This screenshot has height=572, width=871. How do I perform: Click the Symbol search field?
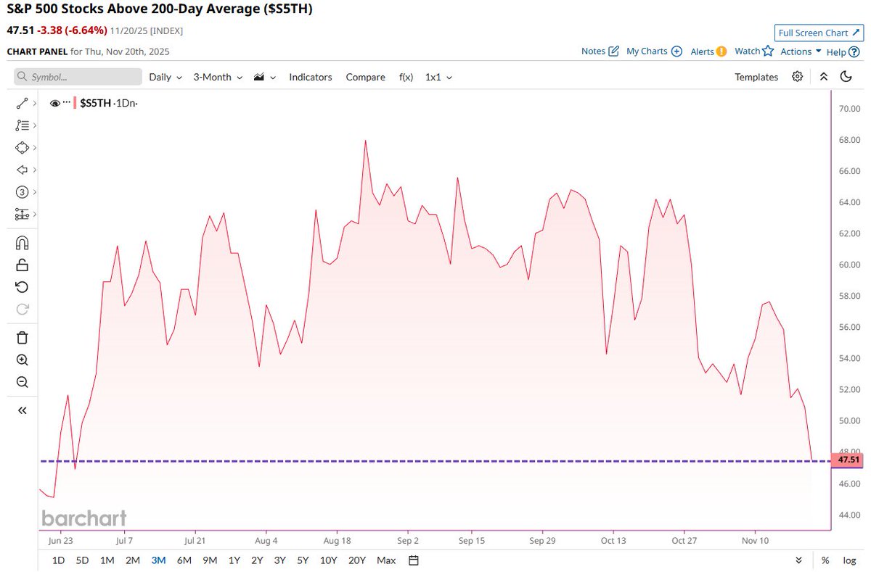[x=78, y=77]
